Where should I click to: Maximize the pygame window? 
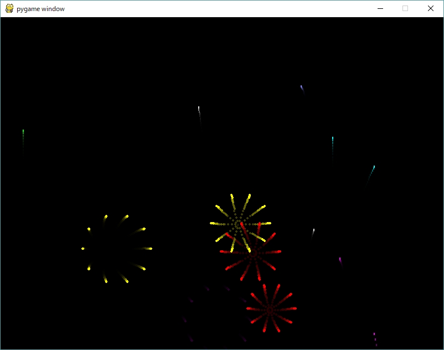click(x=405, y=8)
